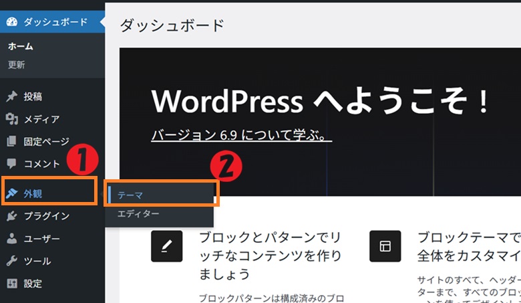
Task: Select ホーム in the Dashboard submenu
Action: point(20,46)
